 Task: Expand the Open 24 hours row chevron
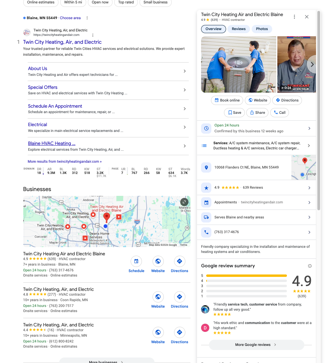click(x=309, y=128)
